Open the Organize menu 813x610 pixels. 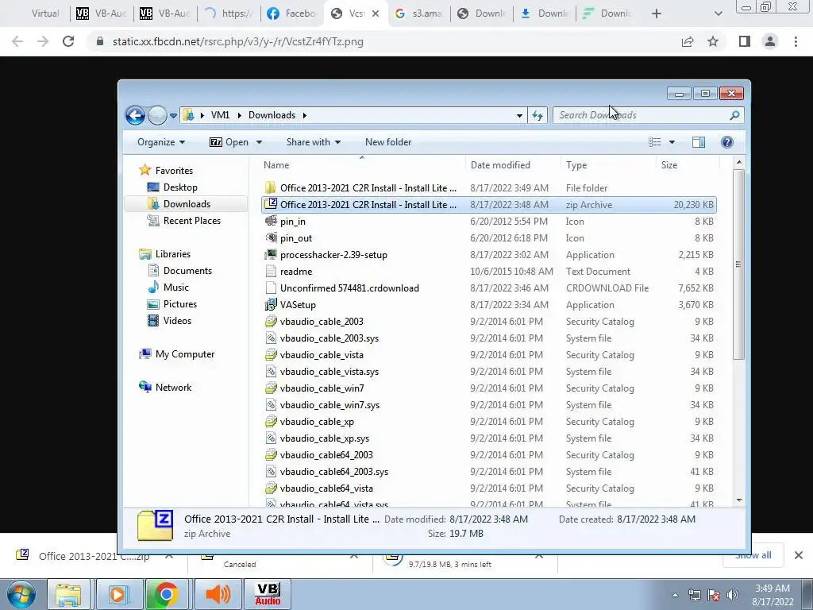tap(161, 142)
